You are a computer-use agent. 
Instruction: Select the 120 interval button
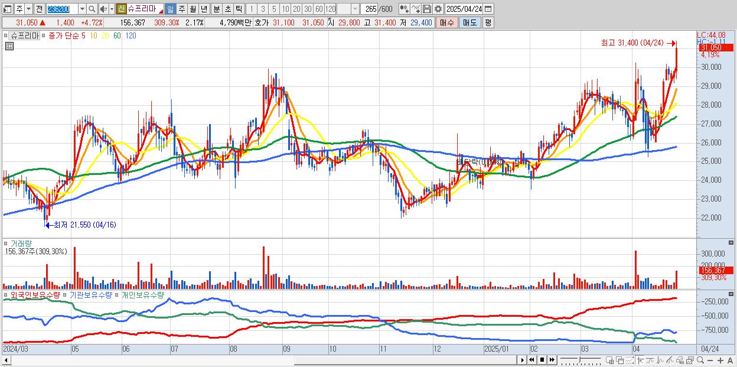pyautogui.click(x=330, y=9)
